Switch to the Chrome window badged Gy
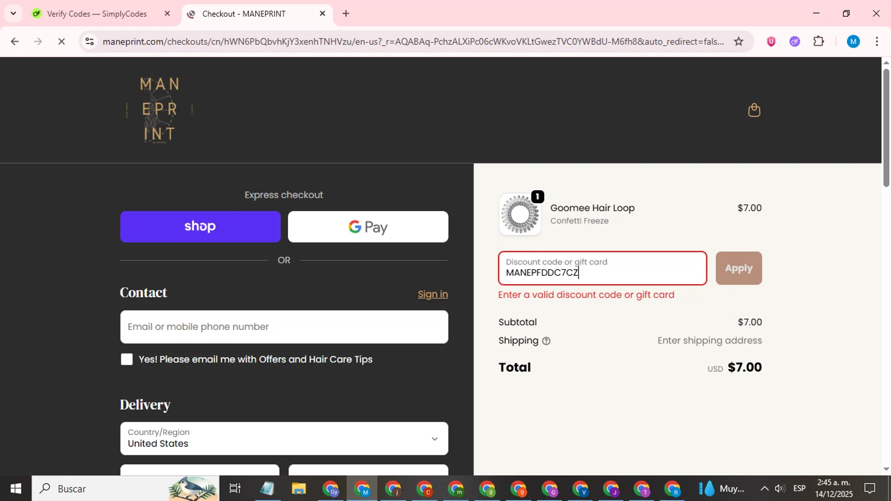This screenshot has height=501, width=891. pyautogui.click(x=330, y=489)
